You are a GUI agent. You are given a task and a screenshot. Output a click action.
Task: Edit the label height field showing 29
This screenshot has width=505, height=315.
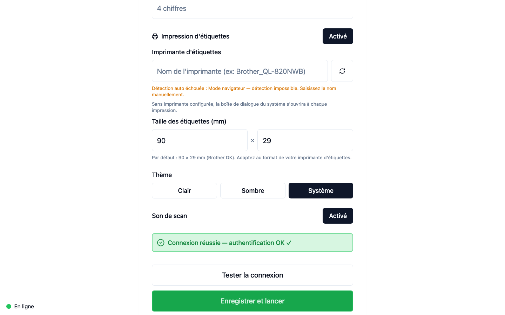tap(305, 140)
